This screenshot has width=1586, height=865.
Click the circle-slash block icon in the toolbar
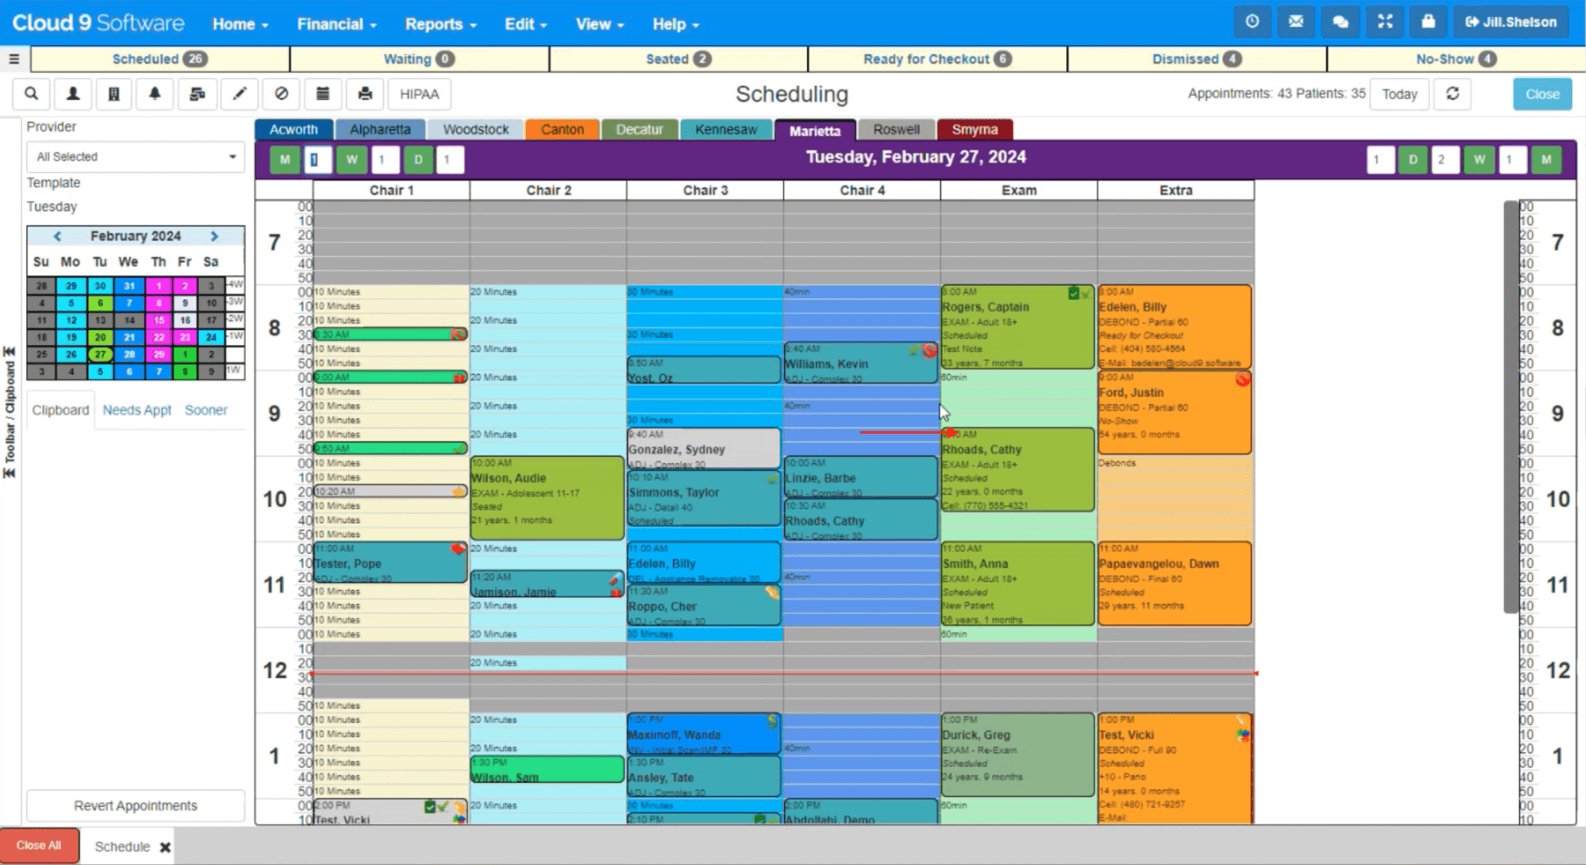(281, 94)
